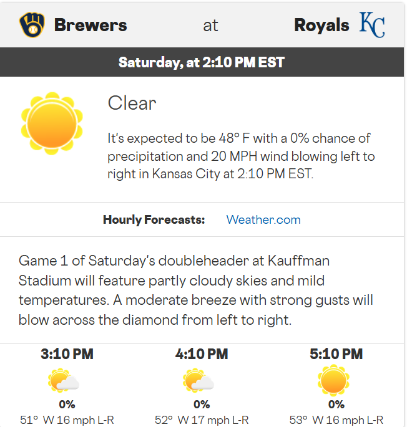
Task: Click the Clear condition heading
Action: click(132, 103)
